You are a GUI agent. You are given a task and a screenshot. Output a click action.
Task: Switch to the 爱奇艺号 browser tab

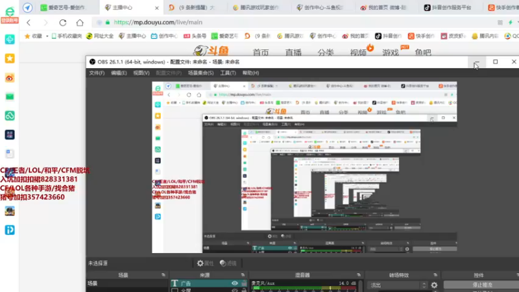(x=66, y=7)
